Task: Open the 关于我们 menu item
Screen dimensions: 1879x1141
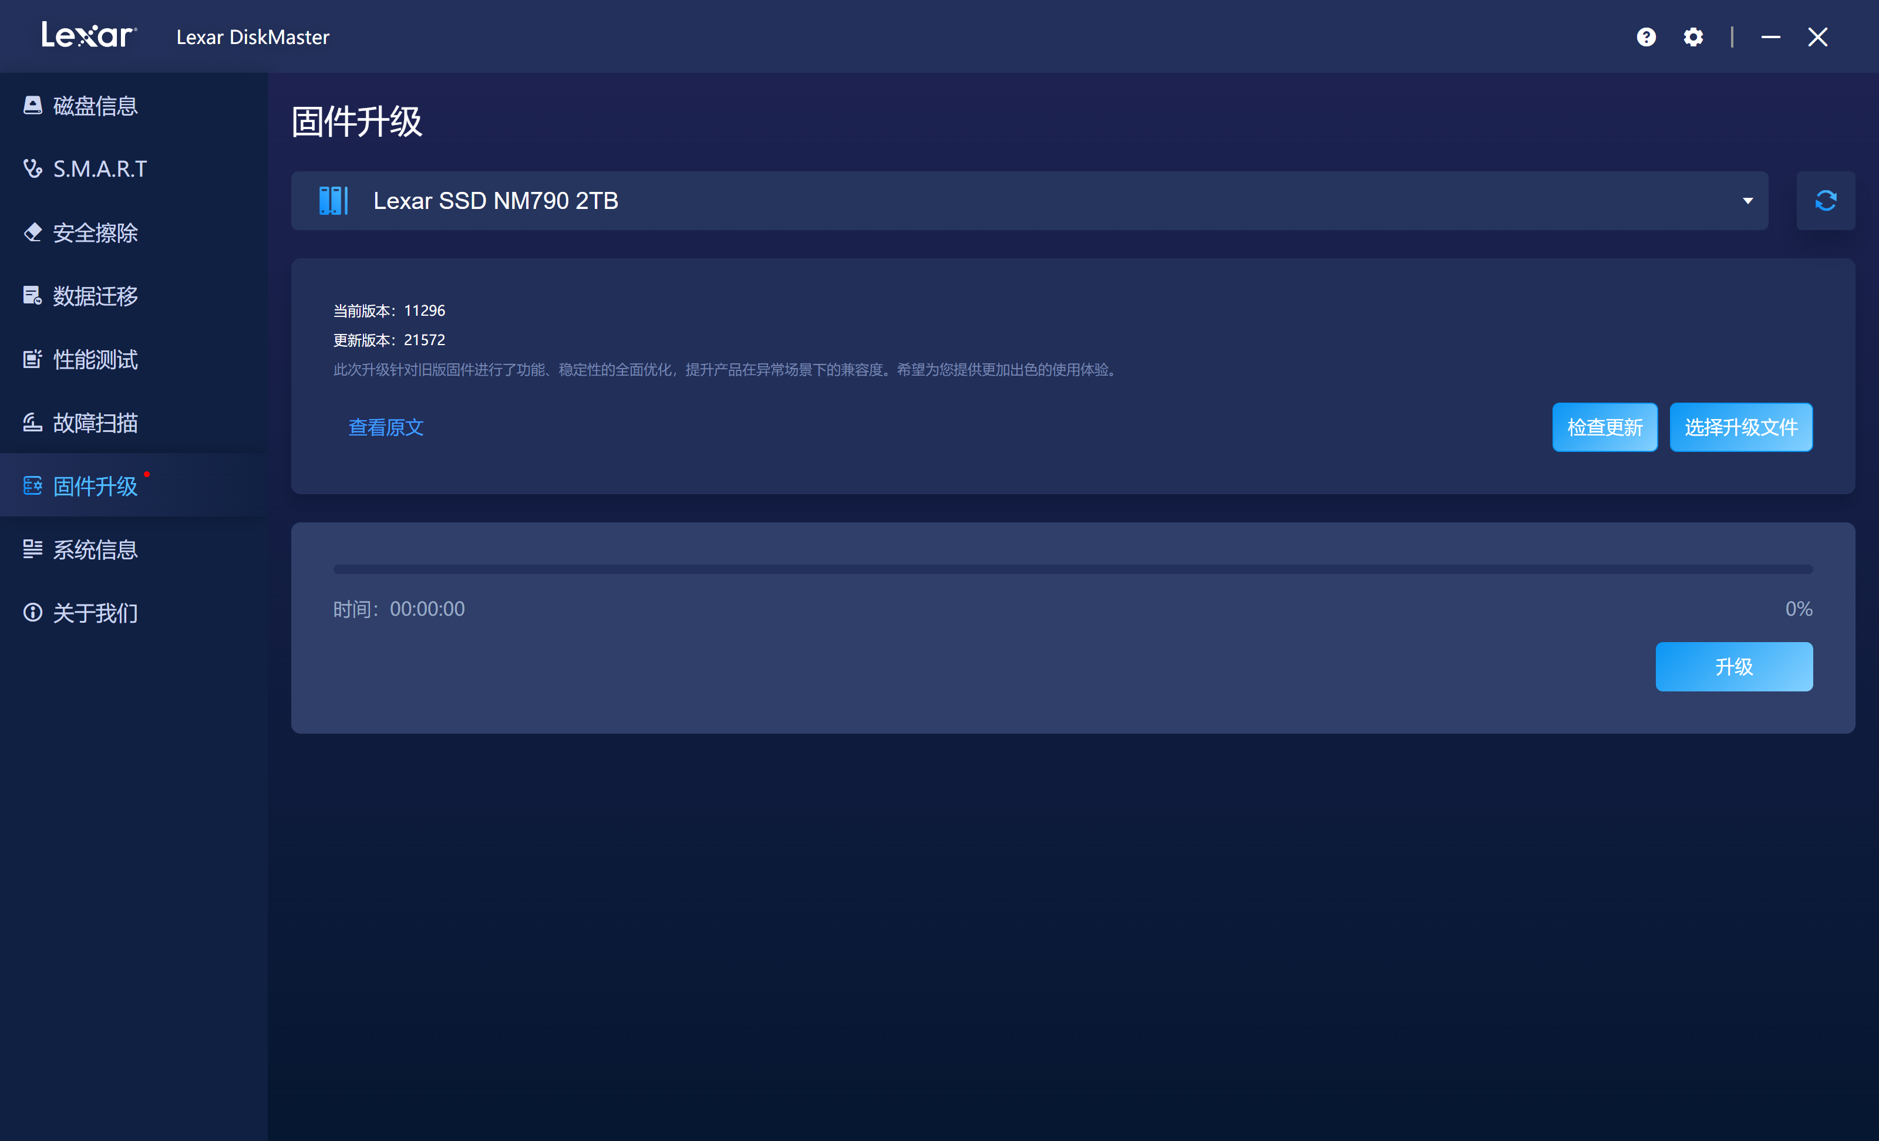Action: coord(95,613)
